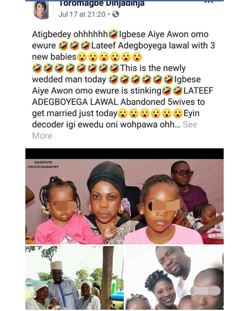Expand the post with See More
249x311 pixels.
coord(115,130)
